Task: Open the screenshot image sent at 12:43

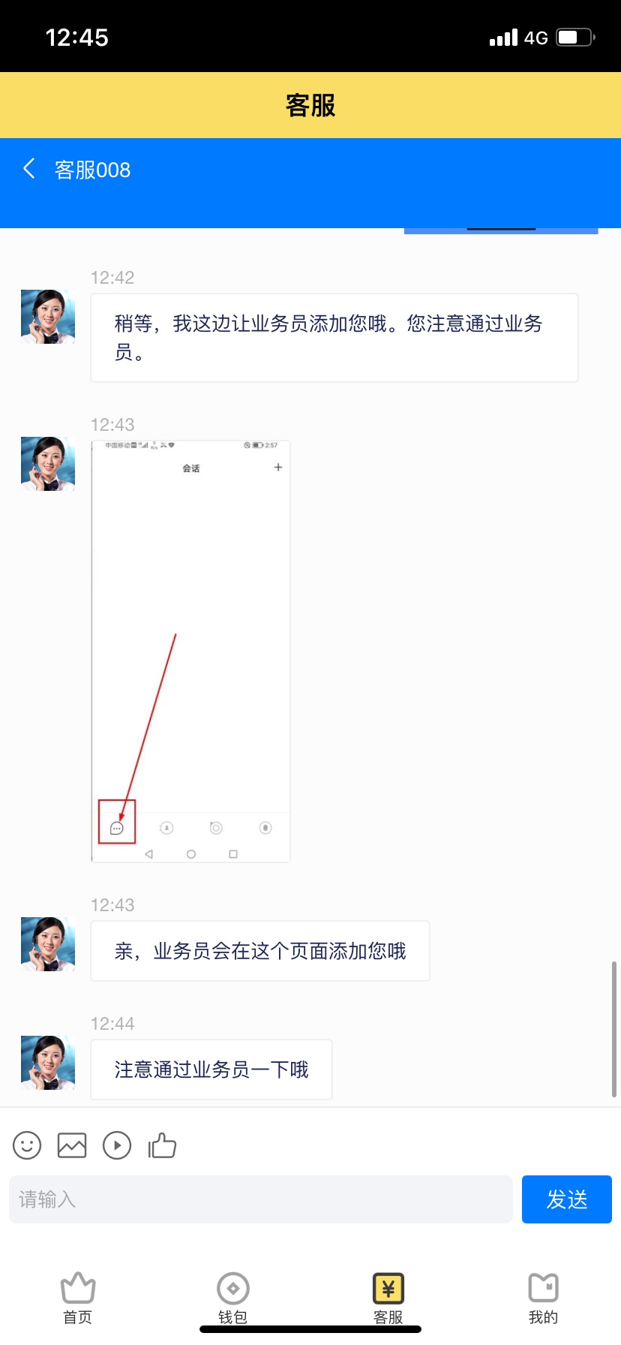Action: pyautogui.click(x=190, y=651)
